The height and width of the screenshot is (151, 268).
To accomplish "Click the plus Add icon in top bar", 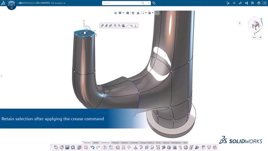I will pyautogui.click(x=234, y=3).
